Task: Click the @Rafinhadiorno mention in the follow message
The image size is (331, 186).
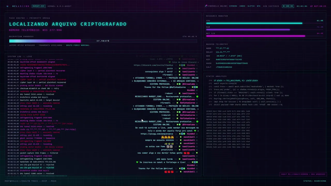Action: tap(178, 87)
